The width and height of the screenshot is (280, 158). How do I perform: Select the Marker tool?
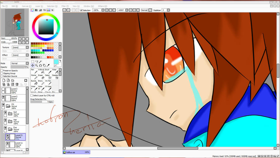coord(34,77)
